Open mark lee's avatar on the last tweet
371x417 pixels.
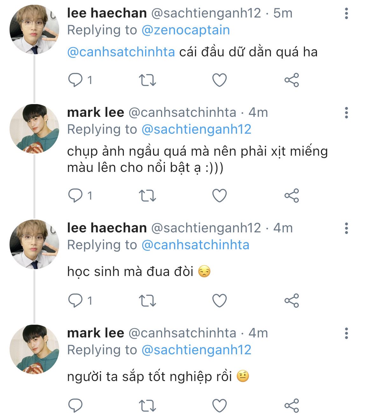coord(34,349)
